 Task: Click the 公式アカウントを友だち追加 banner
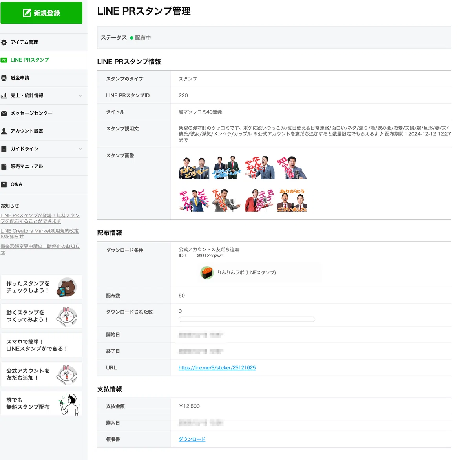(41, 374)
